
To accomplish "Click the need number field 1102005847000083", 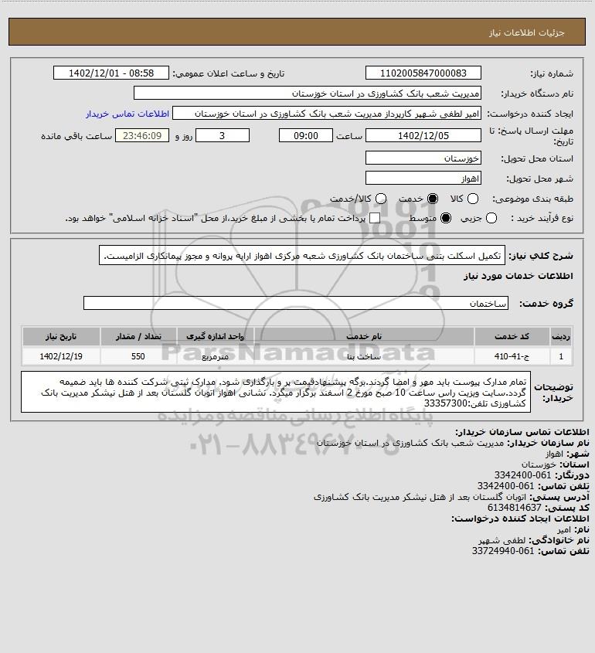I will [423, 73].
